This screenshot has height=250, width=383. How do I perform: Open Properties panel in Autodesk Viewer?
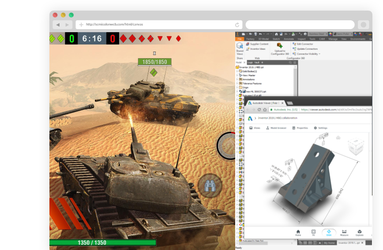tap(300, 128)
